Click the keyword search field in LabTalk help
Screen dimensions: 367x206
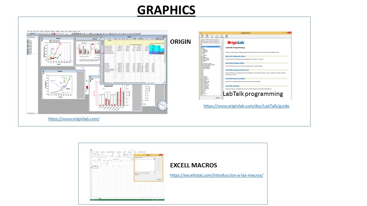click(x=210, y=44)
